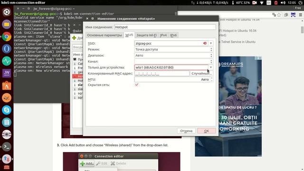
Task: Open the red battery indicator
Action: (276, 3)
